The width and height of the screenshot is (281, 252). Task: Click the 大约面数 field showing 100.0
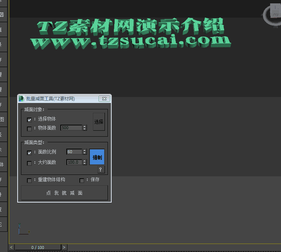pyautogui.click(x=75, y=162)
